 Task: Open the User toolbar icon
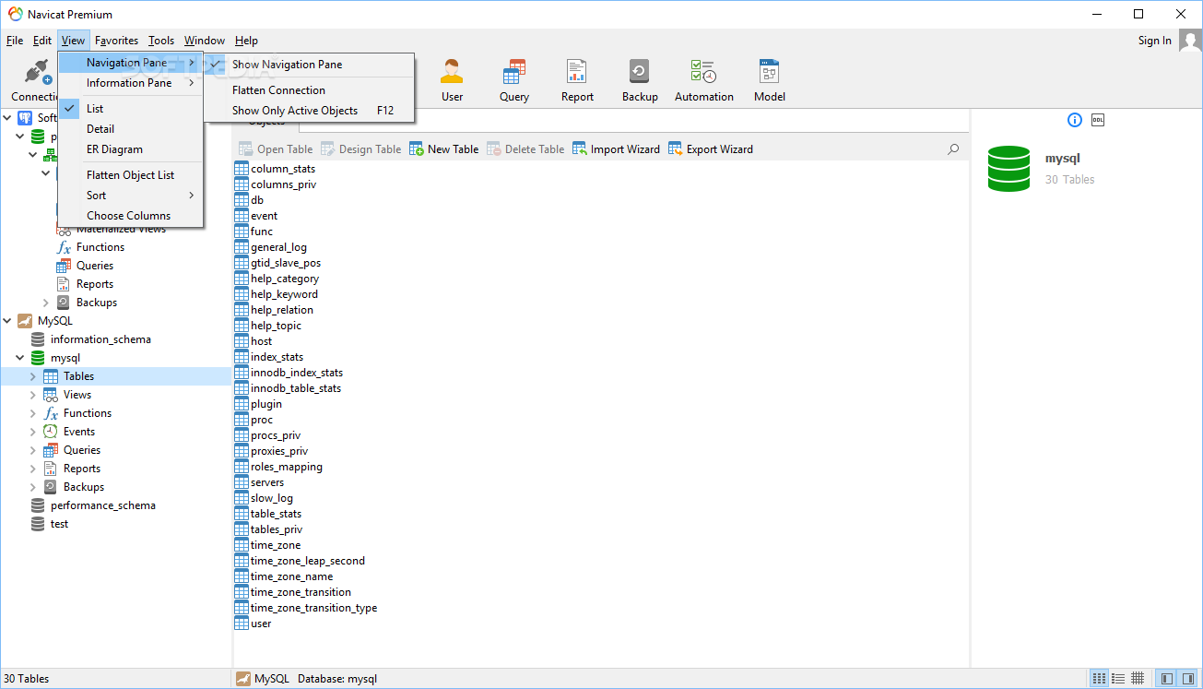[x=452, y=80]
